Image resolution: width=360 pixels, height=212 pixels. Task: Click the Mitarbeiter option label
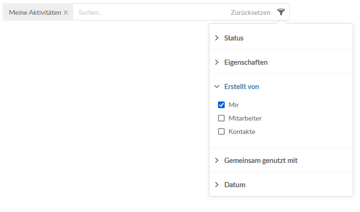tap(245, 118)
